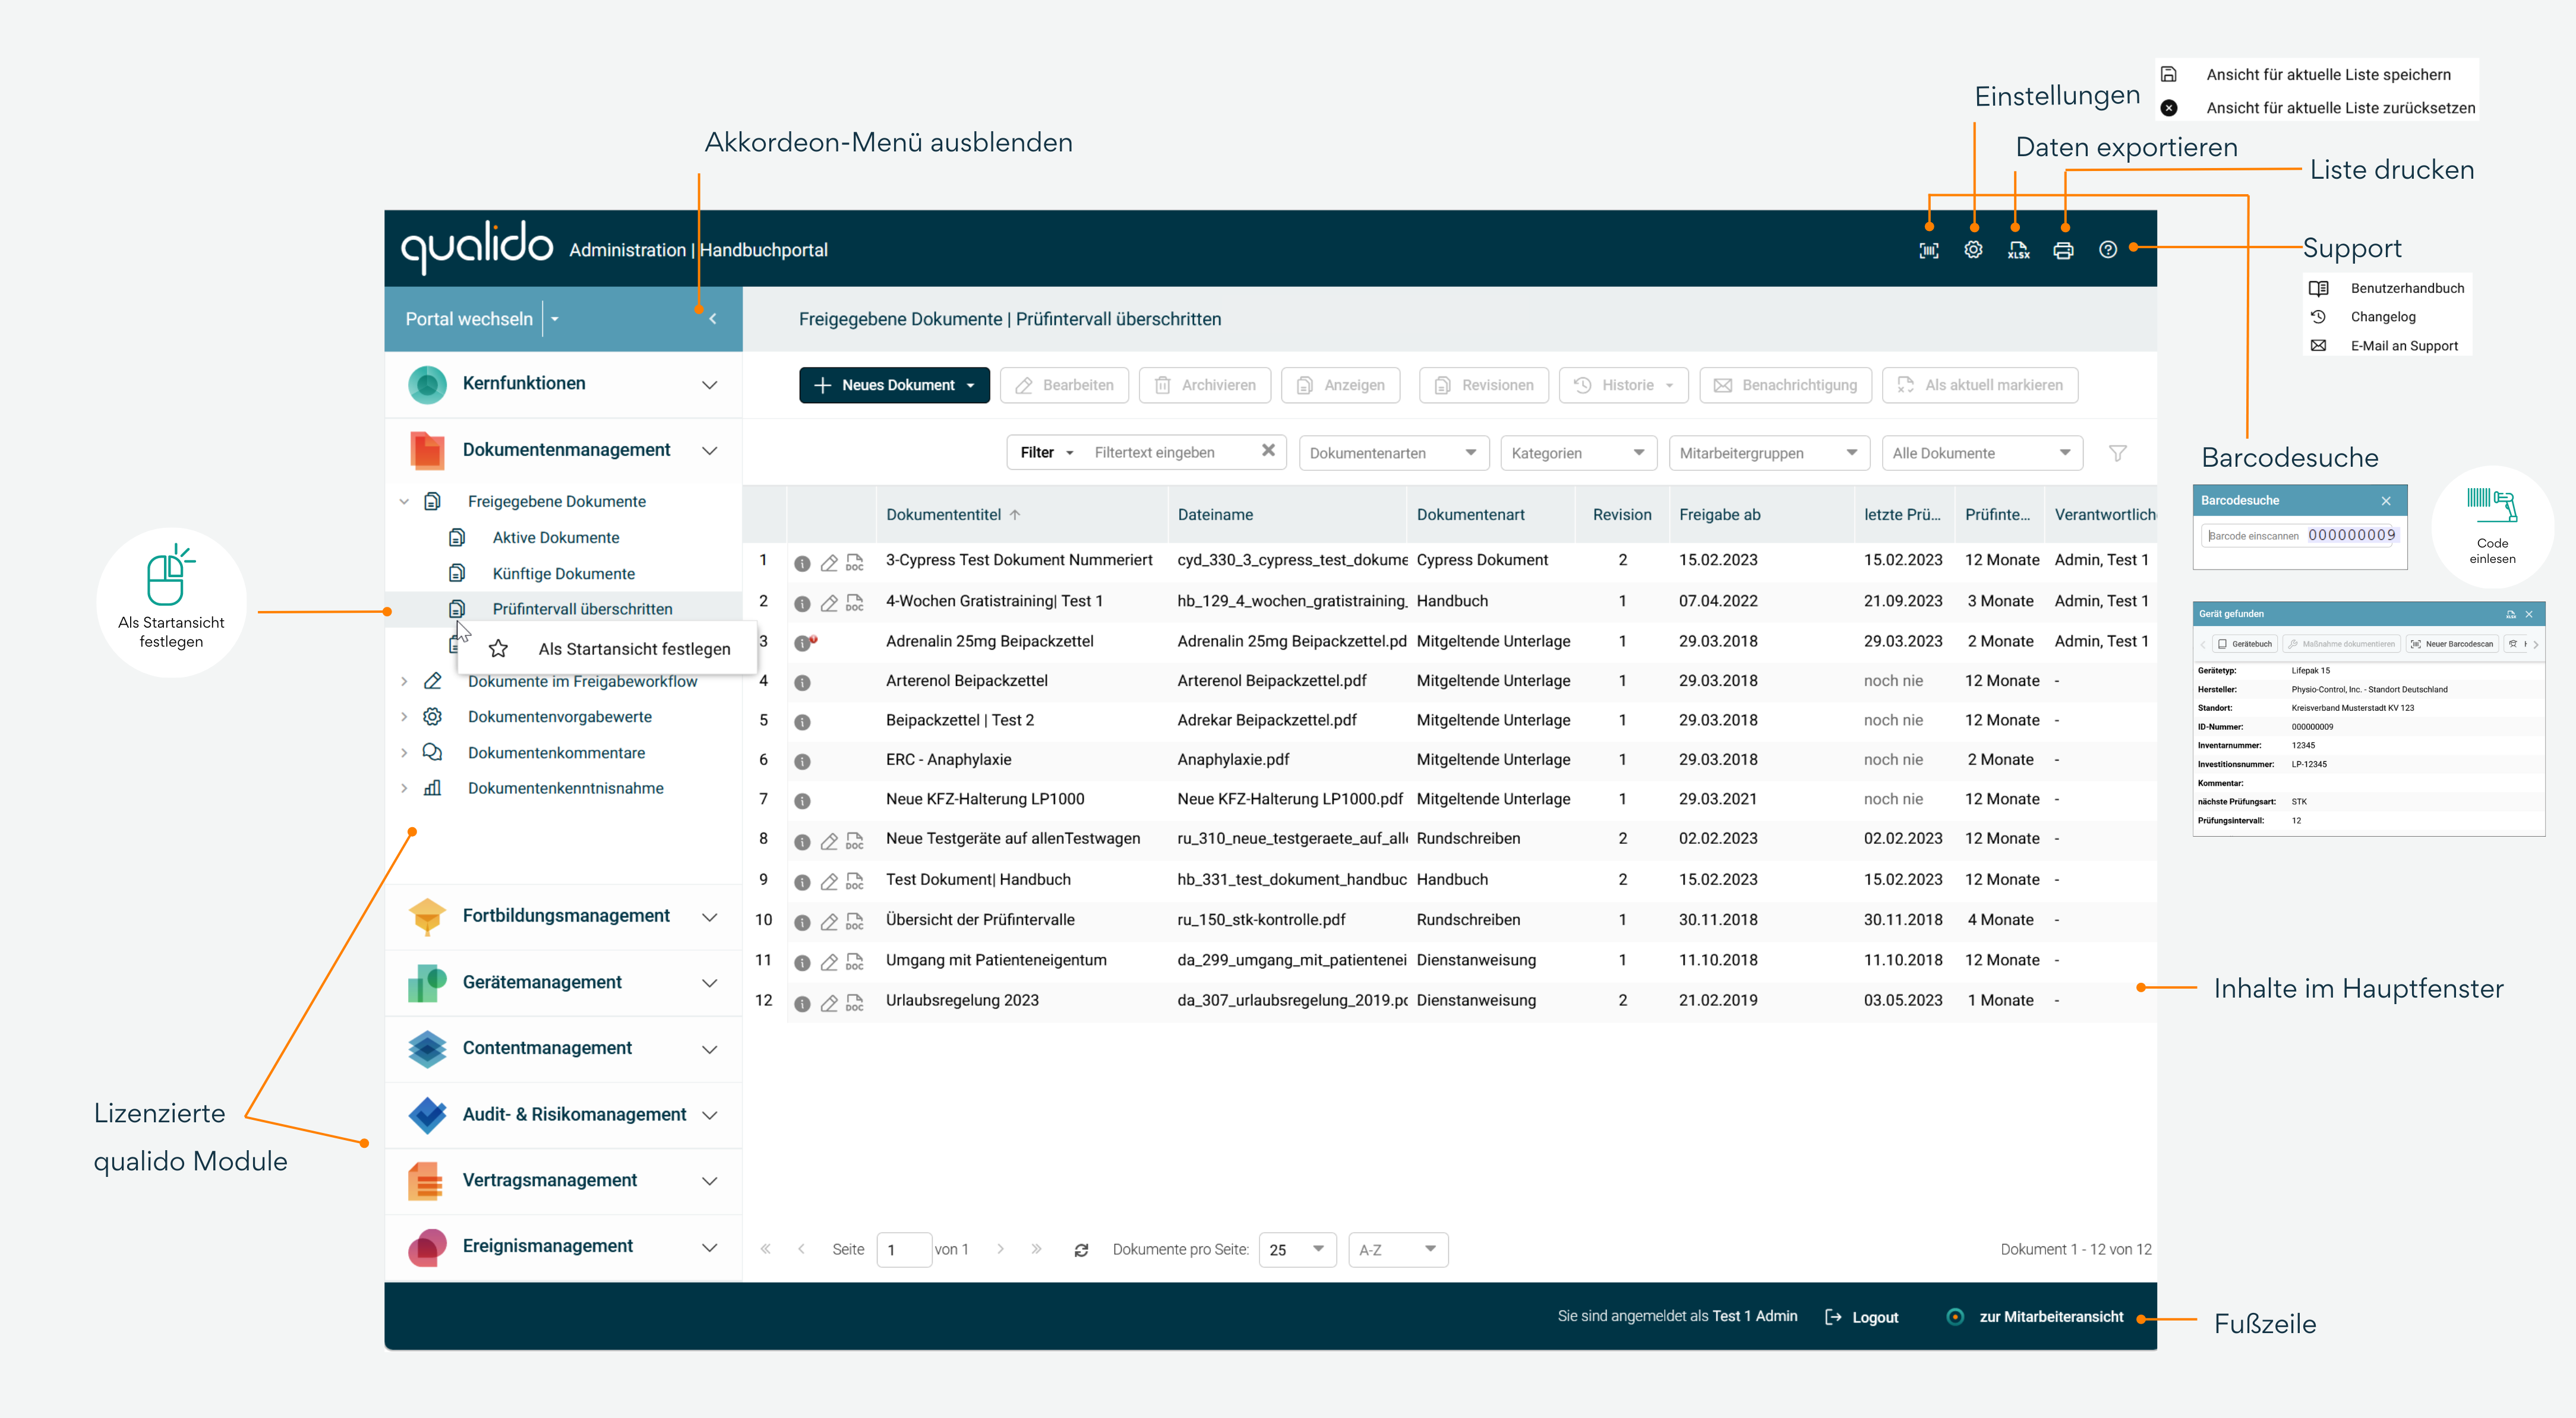Click Logout in the footer
The width and height of the screenshot is (2576, 1418).
click(x=1862, y=1318)
